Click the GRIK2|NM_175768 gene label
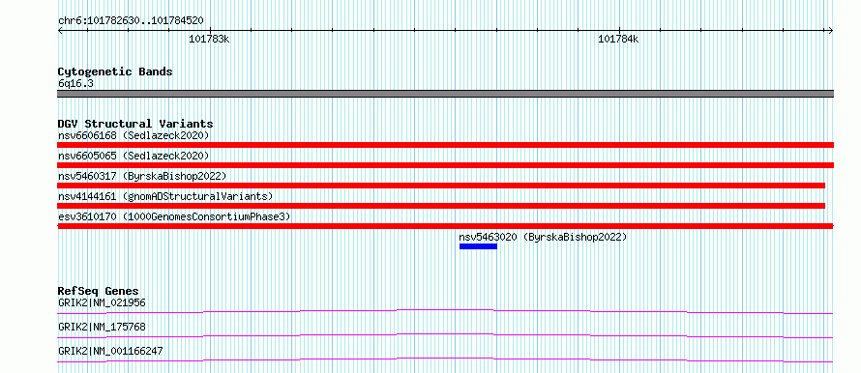This screenshot has width=861, height=373. click(102, 327)
